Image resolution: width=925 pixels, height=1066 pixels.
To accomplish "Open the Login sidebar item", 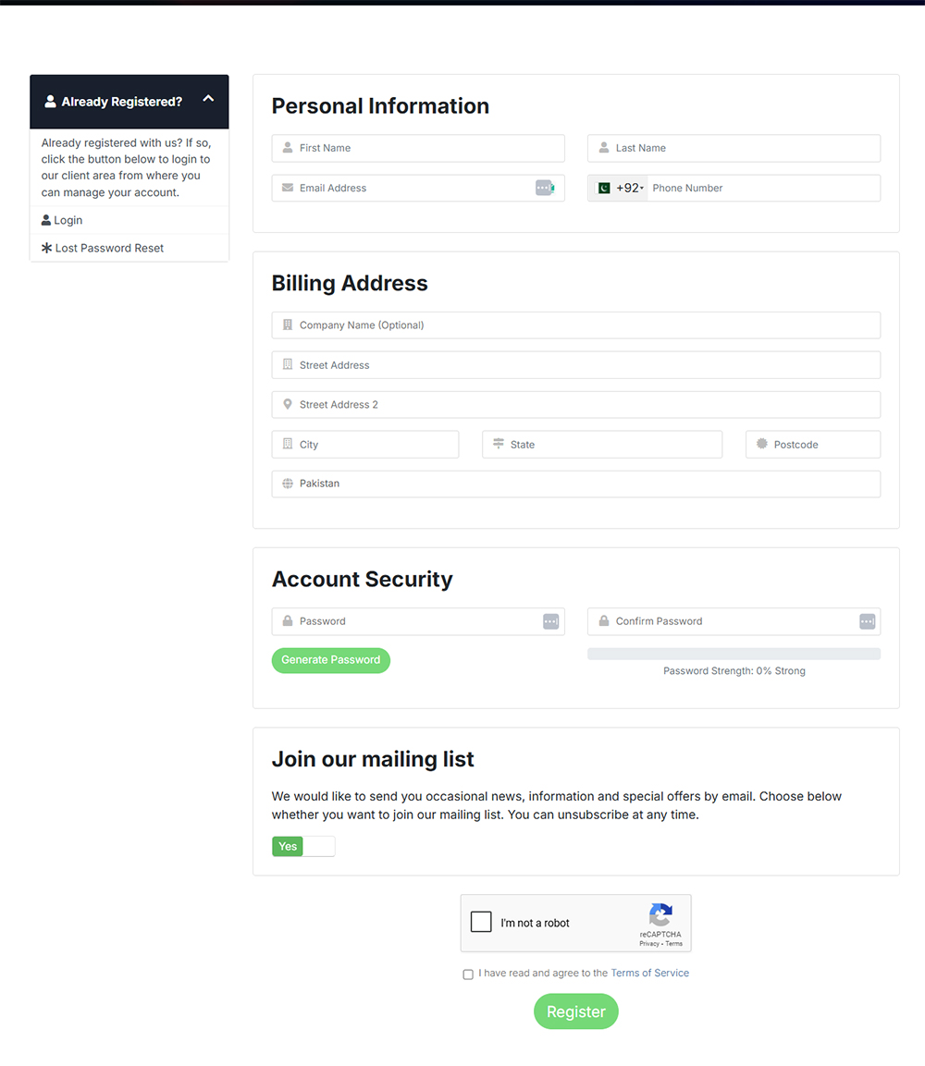I will pyautogui.click(x=68, y=220).
